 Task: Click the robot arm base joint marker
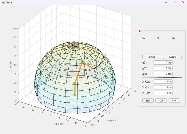point(75,95)
